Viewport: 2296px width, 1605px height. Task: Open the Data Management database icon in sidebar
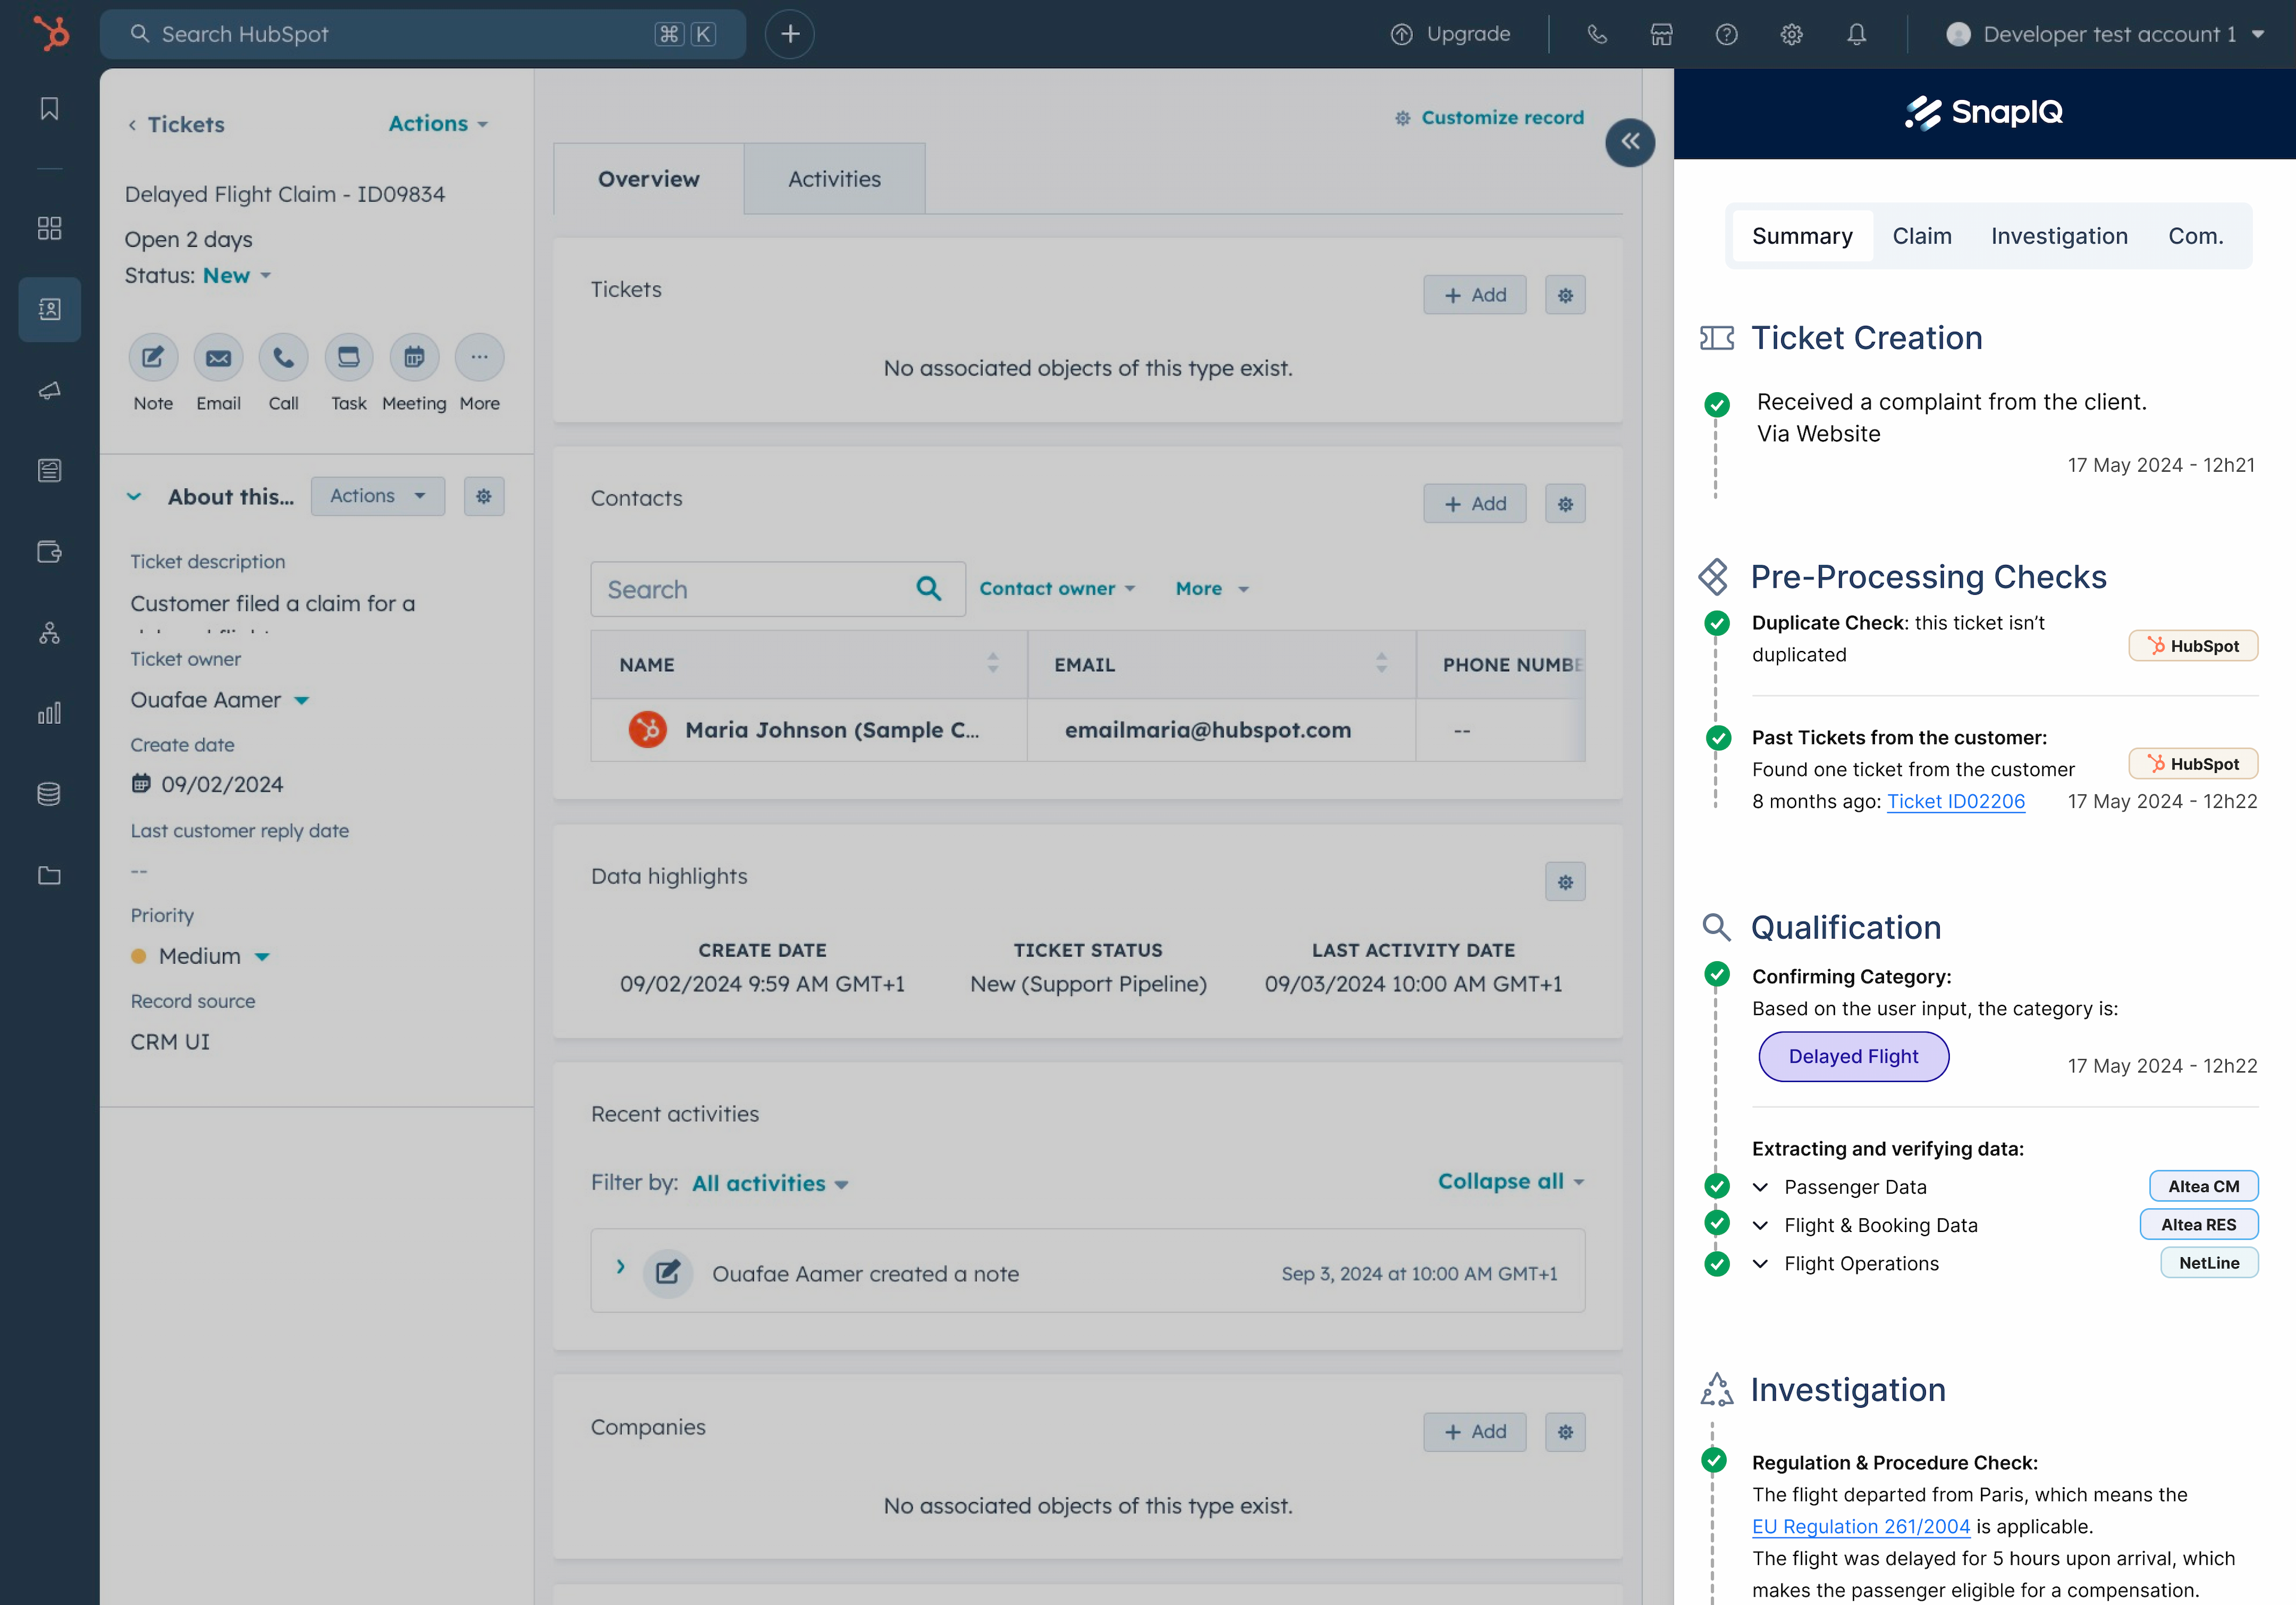coord(49,793)
